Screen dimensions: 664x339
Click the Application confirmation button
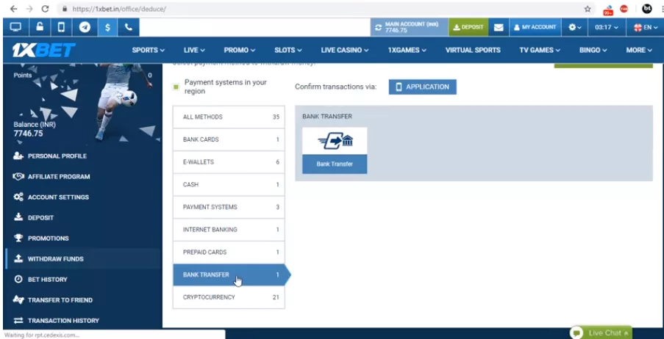(x=422, y=87)
